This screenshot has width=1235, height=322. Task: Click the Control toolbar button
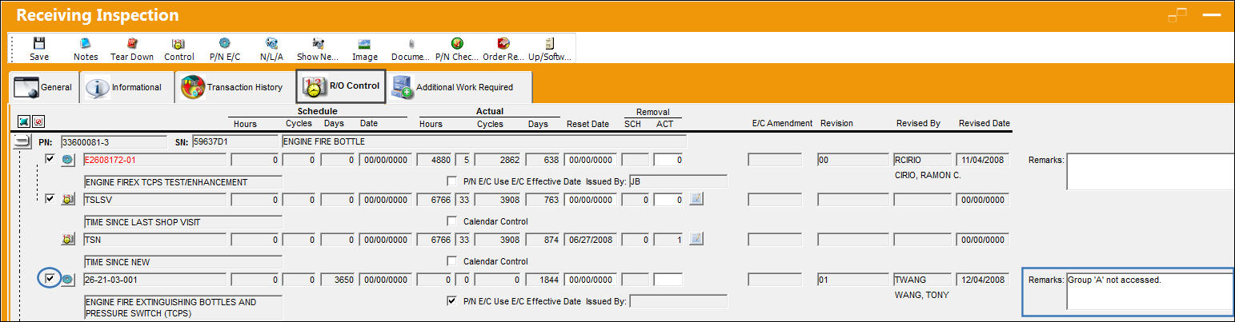pos(178,49)
